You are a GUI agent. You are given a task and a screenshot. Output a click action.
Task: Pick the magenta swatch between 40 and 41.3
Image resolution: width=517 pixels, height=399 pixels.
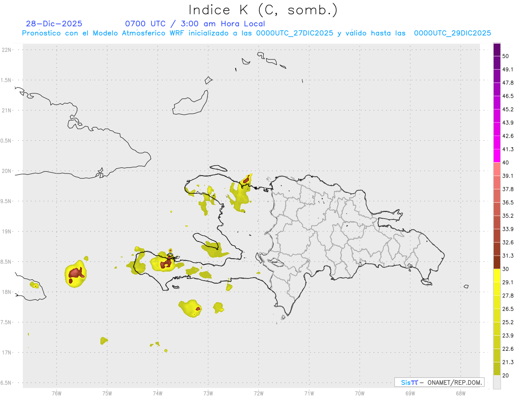497,156
